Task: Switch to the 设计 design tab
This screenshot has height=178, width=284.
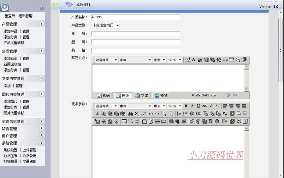Action: tap(123, 96)
